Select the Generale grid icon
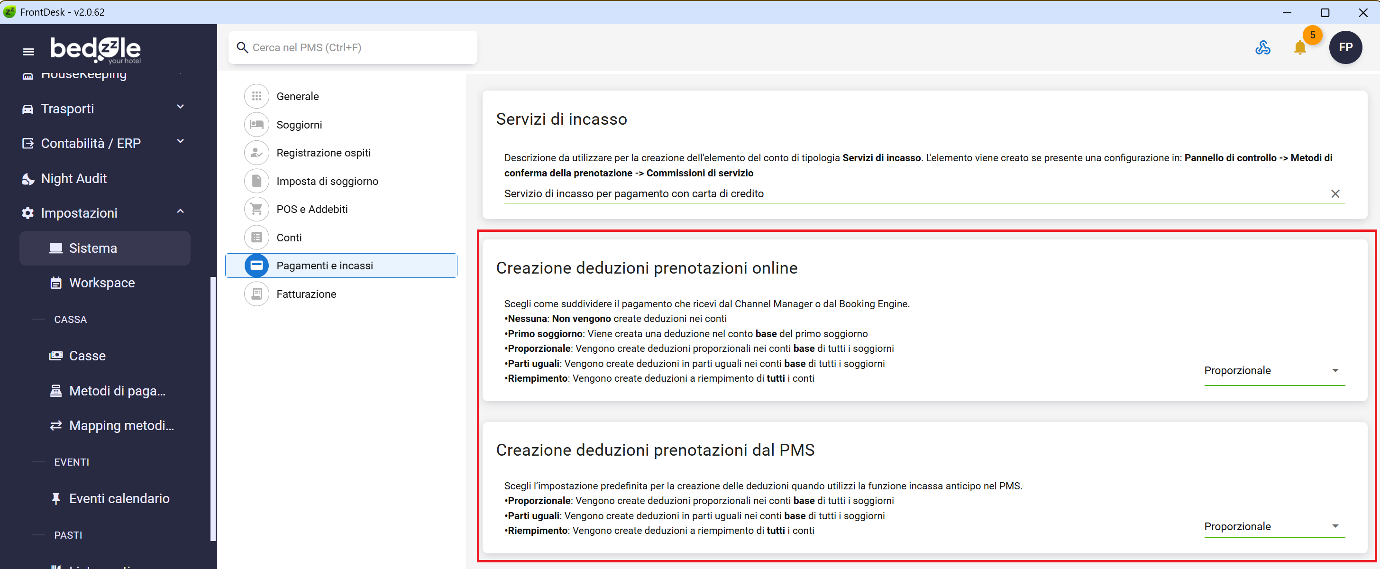 coord(256,96)
